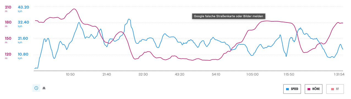This screenshot has width=351, height=99.
Task: Click the magenta HÖHE legend color square
Action: tap(309, 89)
